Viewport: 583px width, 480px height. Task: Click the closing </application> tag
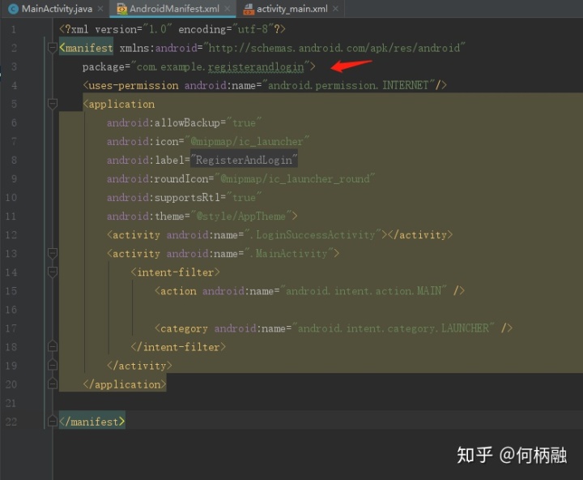pos(125,384)
